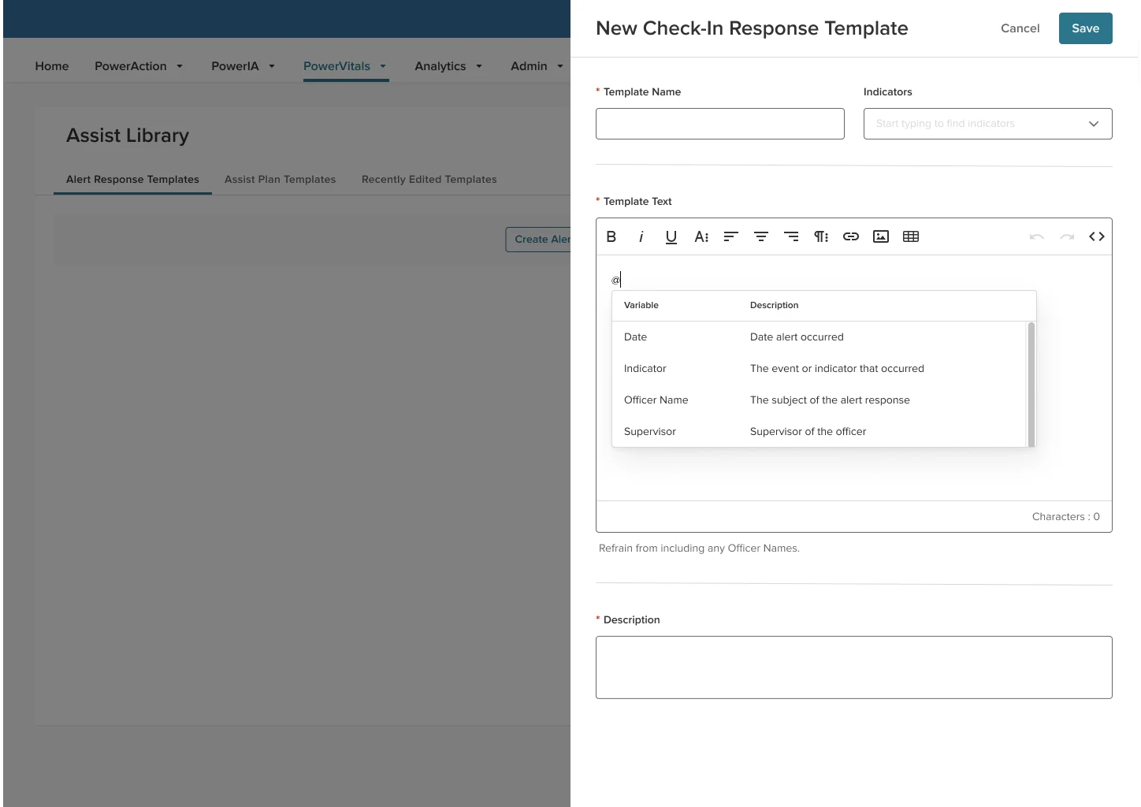Open the font size tool
The height and width of the screenshot is (807, 1141).
701,236
